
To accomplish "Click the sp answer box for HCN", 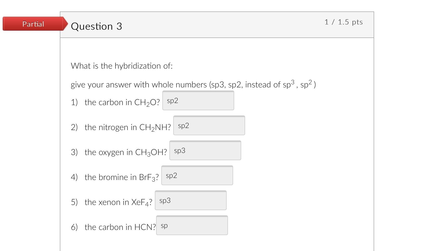I will pyautogui.click(x=192, y=225).
